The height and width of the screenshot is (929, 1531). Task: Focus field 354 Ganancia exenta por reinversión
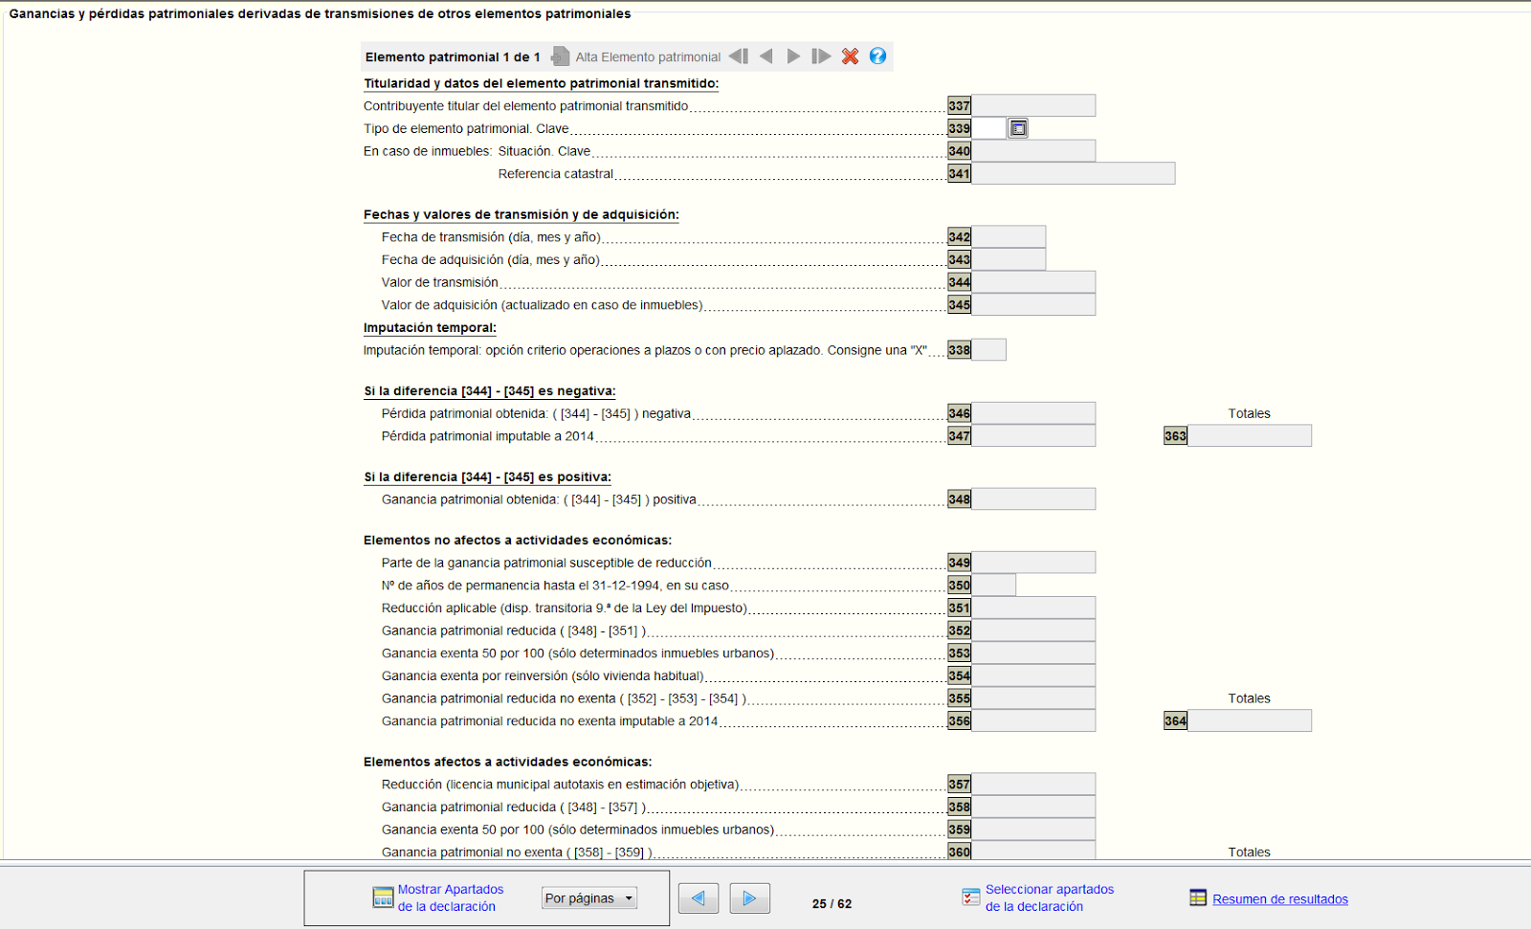(x=1033, y=675)
